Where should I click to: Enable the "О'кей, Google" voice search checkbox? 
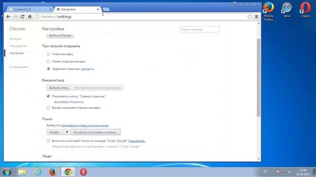click(48, 141)
